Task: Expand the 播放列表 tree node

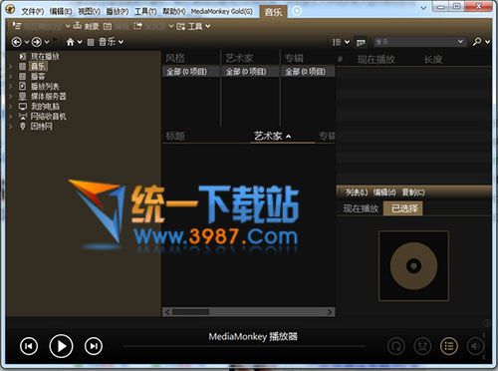Action: [11, 87]
